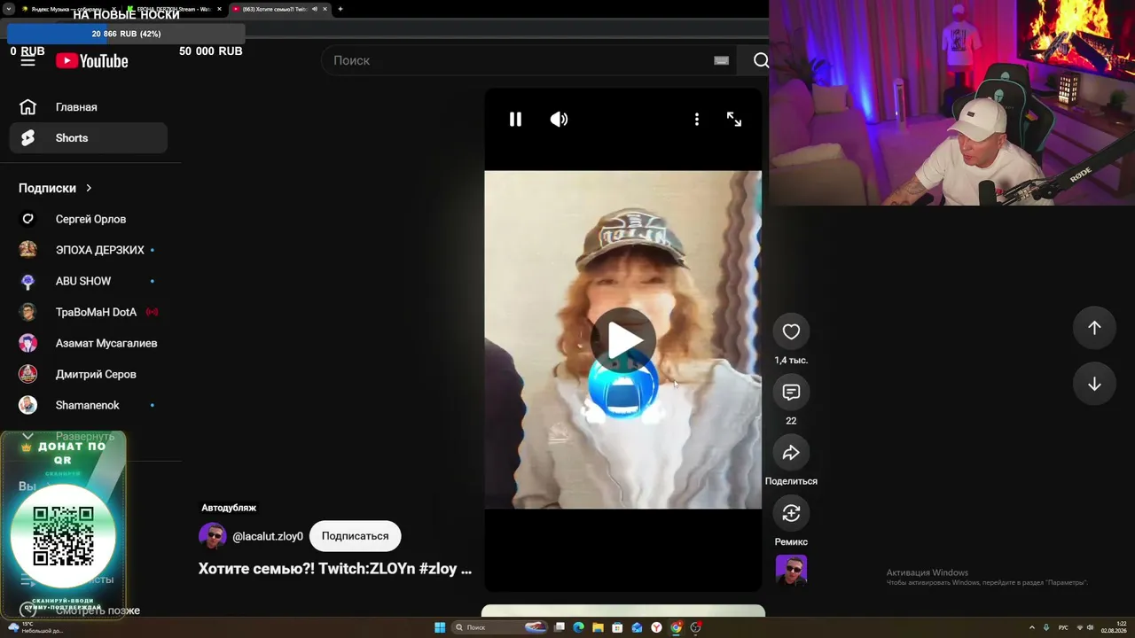The image size is (1135, 638).
Task: Click ABU SHOW channel avatar
Action: pyautogui.click(x=28, y=281)
